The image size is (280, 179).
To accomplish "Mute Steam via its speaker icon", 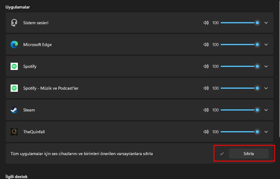I will click(x=206, y=110).
